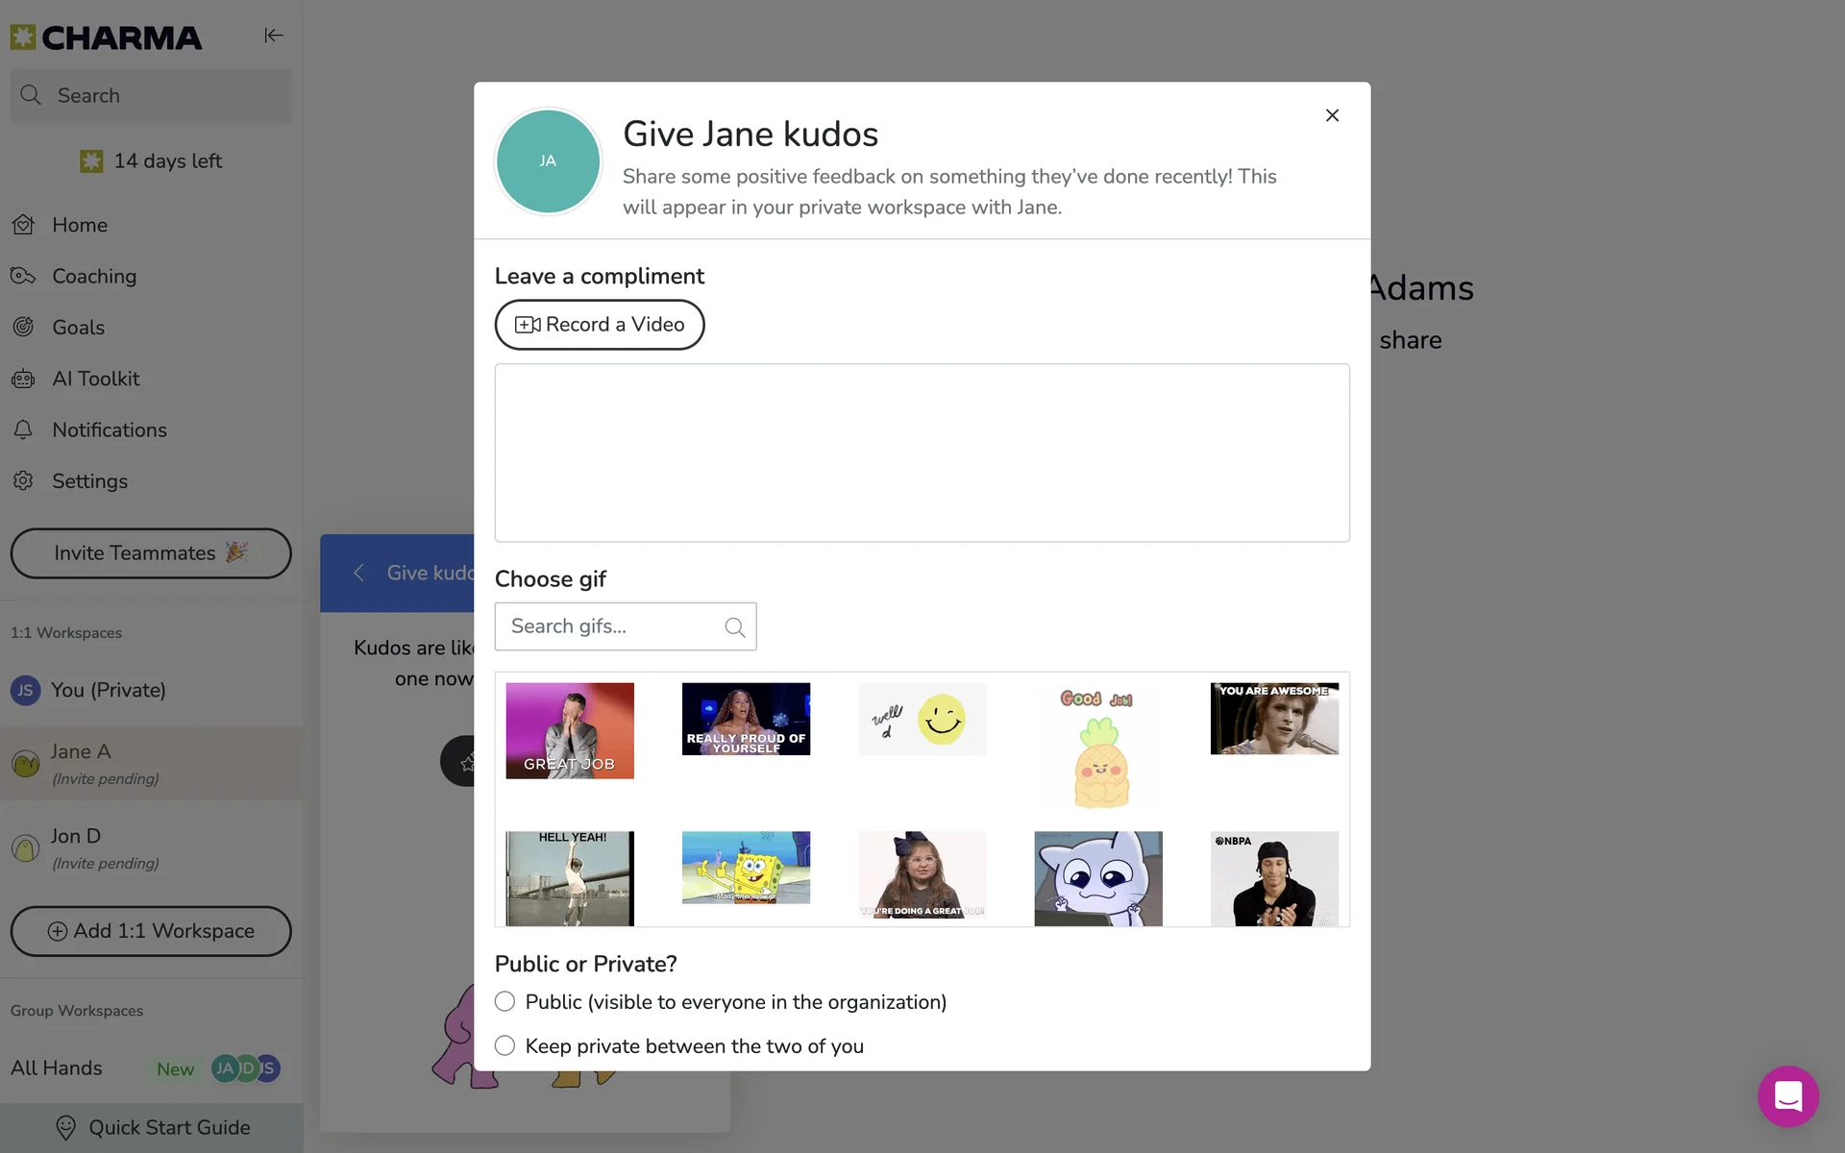Collapse the sidebar with arrow icon
The height and width of the screenshot is (1153, 1845).
pos(274,36)
